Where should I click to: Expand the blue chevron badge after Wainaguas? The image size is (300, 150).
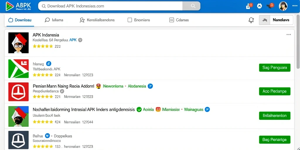(207, 110)
